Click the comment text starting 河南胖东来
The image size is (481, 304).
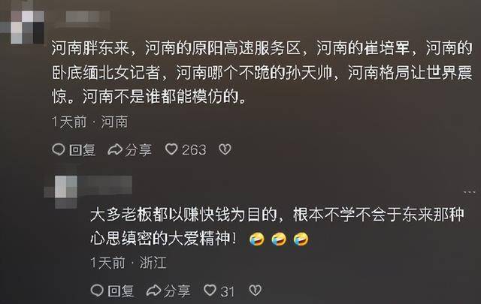(262, 72)
